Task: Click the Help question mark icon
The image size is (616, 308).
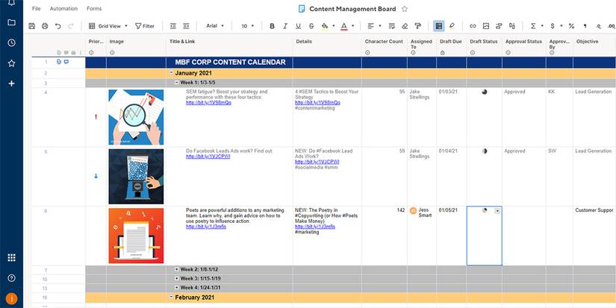Action: [11, 278]
